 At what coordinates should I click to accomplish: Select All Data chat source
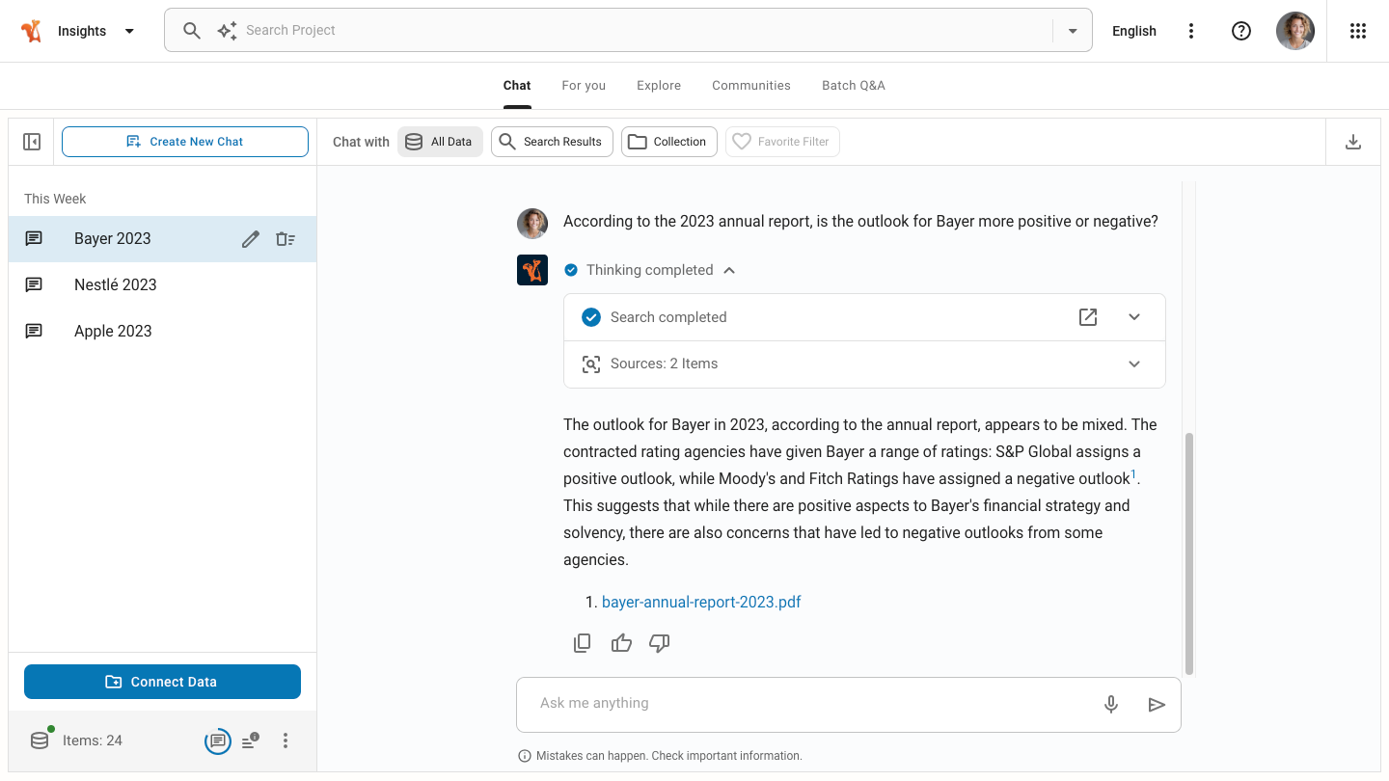[x=440, y=142]
